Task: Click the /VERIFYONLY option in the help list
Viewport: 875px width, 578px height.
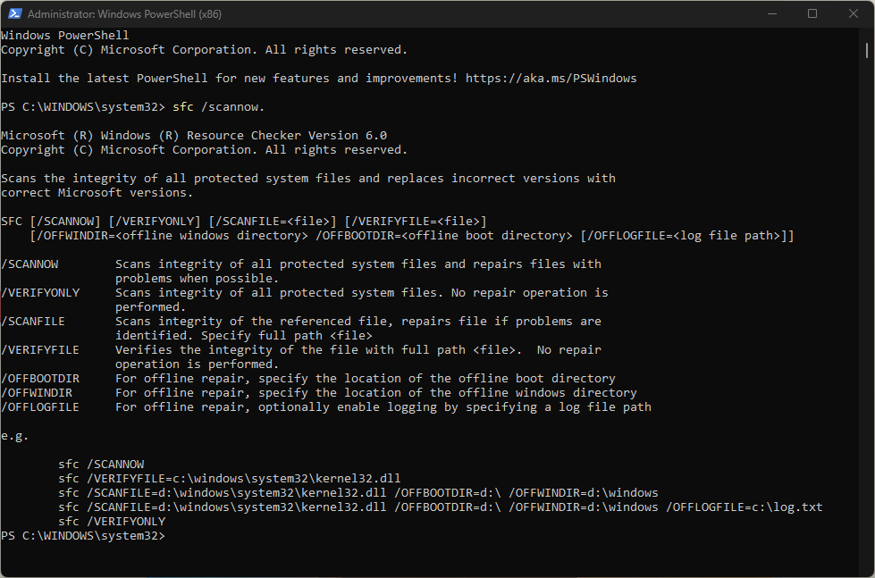Action: [x=41, y=293]
